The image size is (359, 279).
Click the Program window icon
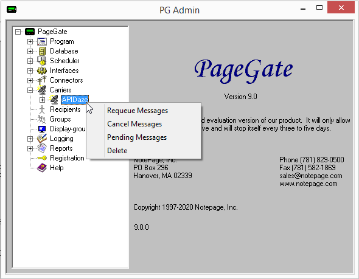[x=42, y=41]
